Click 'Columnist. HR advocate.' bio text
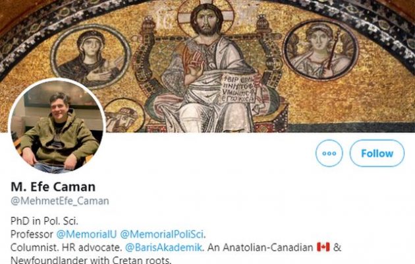This screenshot has width=415, height=264. [x=66, y=247]
